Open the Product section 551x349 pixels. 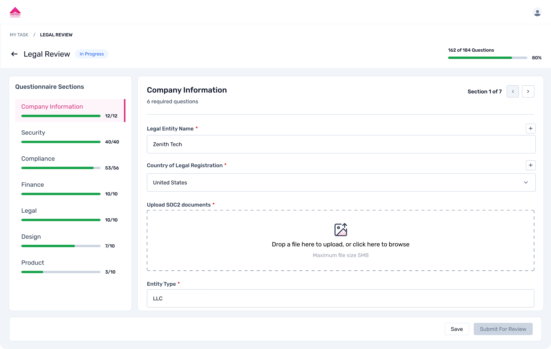point(33,263)
